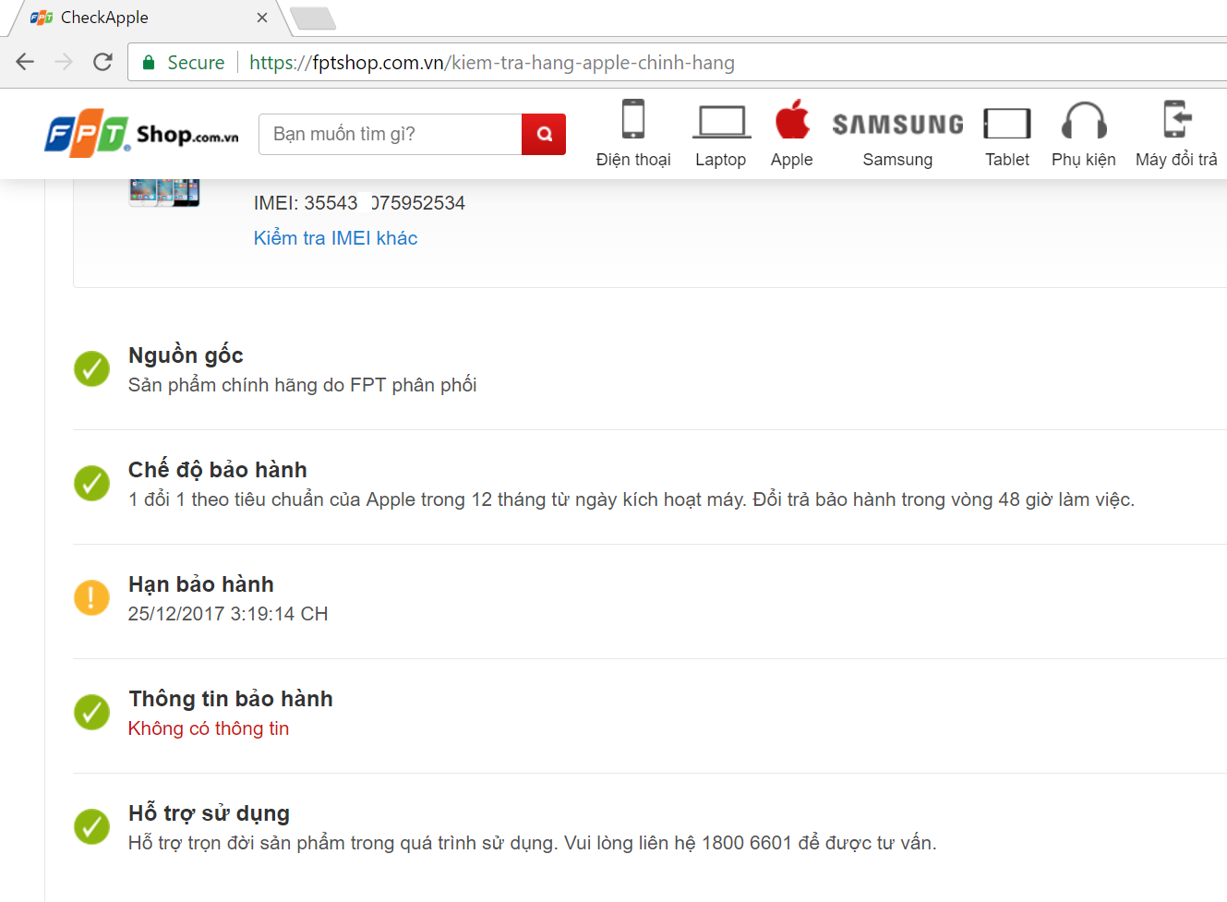Click the Samsung menu label
Image resolution: width=1227 pixels, height=902 pixels.
point(897,160)
